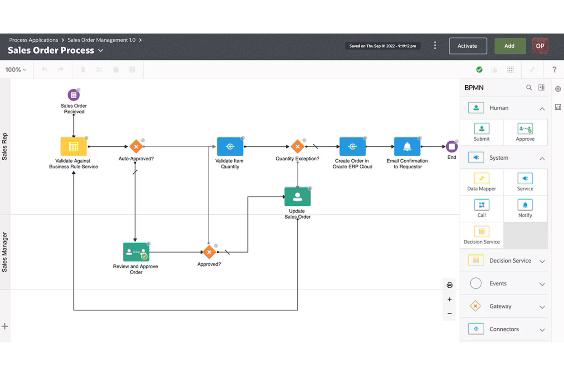Click the delete trash icon in toolbar
Screen dimensions: 564x376
point(83,69)
